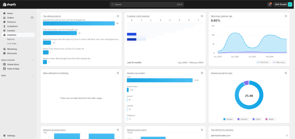Click Customers person icon
The height and width of the screenshot is (139, 295).
[4, 26]
